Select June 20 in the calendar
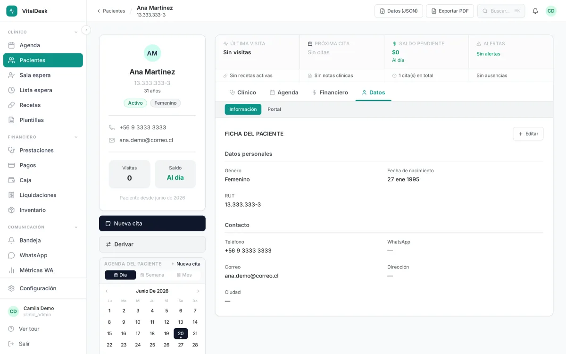Image resolution: width=566 pixels, height=354 pixels. click(181, 333)
